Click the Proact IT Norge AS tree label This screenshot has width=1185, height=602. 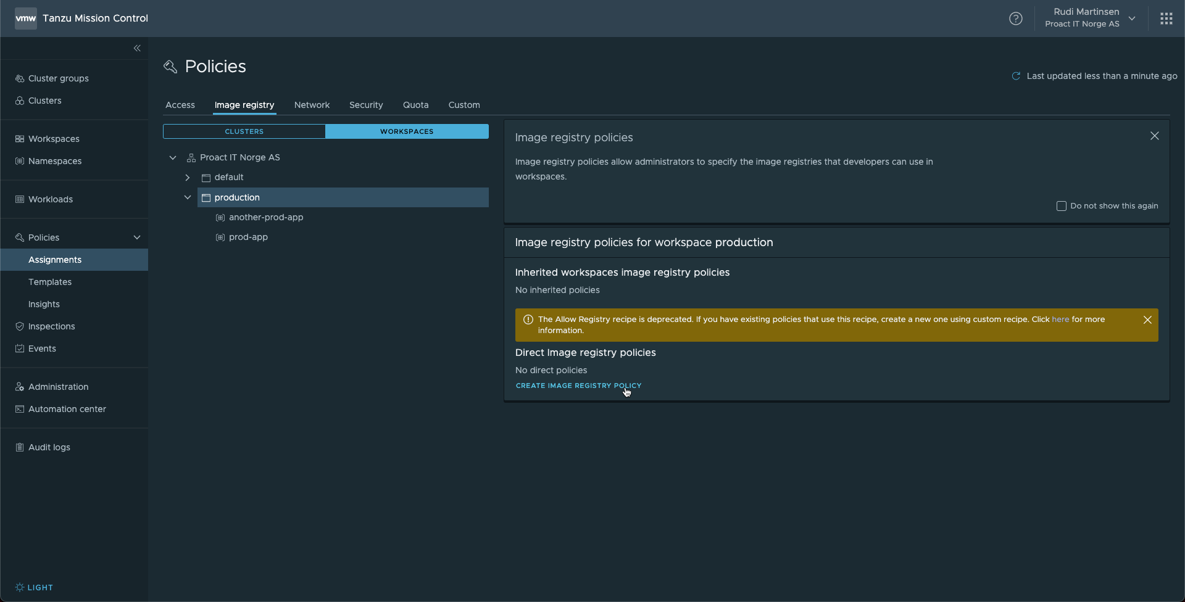point(240,157)
